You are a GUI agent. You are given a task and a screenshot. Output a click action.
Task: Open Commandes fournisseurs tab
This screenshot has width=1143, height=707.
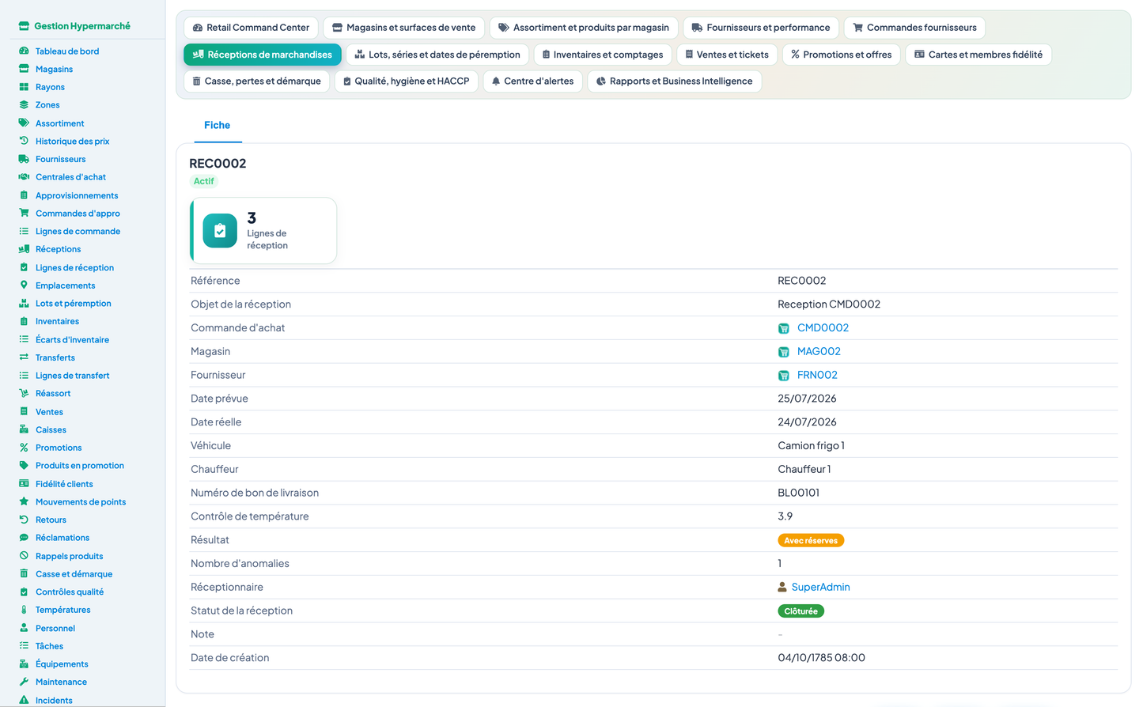click(914, 28)
